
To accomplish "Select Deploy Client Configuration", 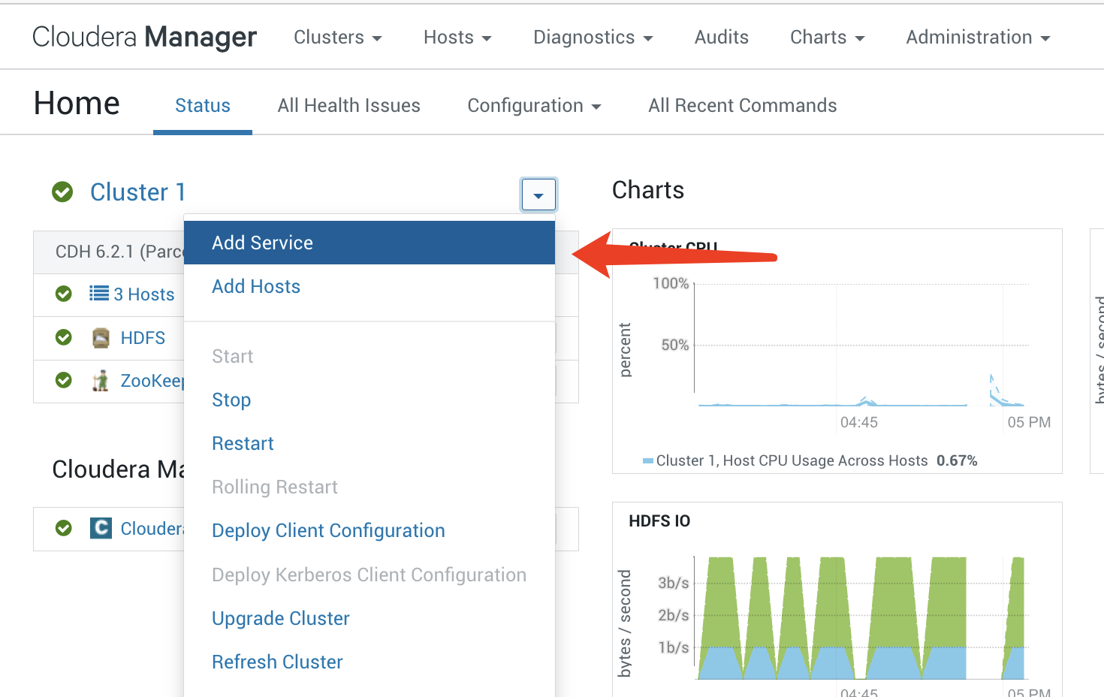I will click(370, 530).
